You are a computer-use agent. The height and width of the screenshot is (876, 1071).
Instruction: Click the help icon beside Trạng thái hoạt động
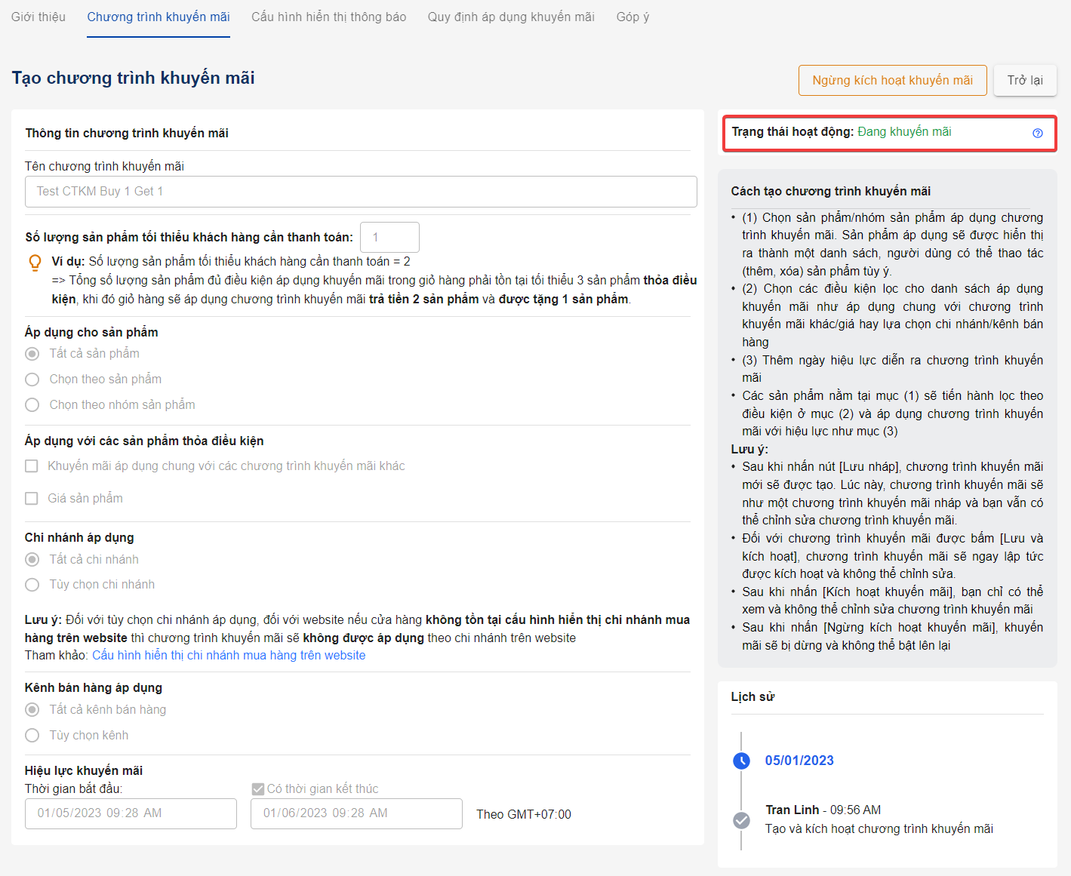1037,133
